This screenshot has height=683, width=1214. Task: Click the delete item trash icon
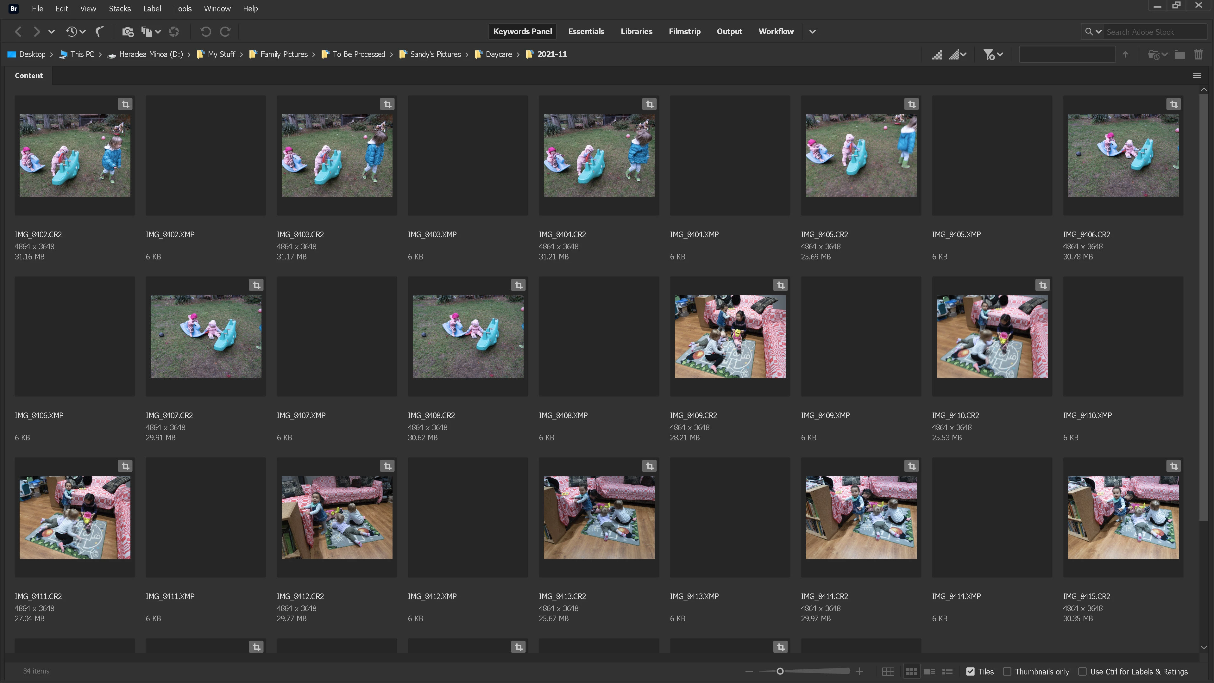tap(1198, 55)
